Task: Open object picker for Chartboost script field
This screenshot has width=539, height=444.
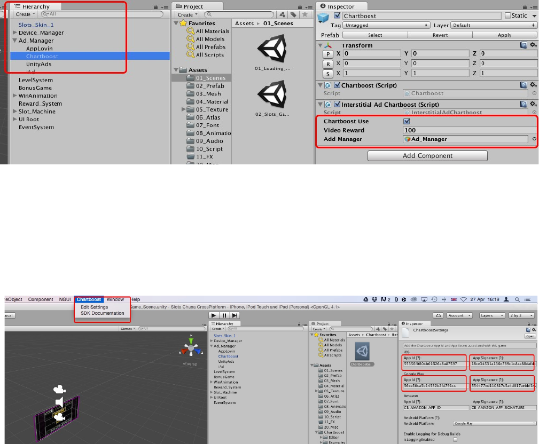Action: (534, 93)
